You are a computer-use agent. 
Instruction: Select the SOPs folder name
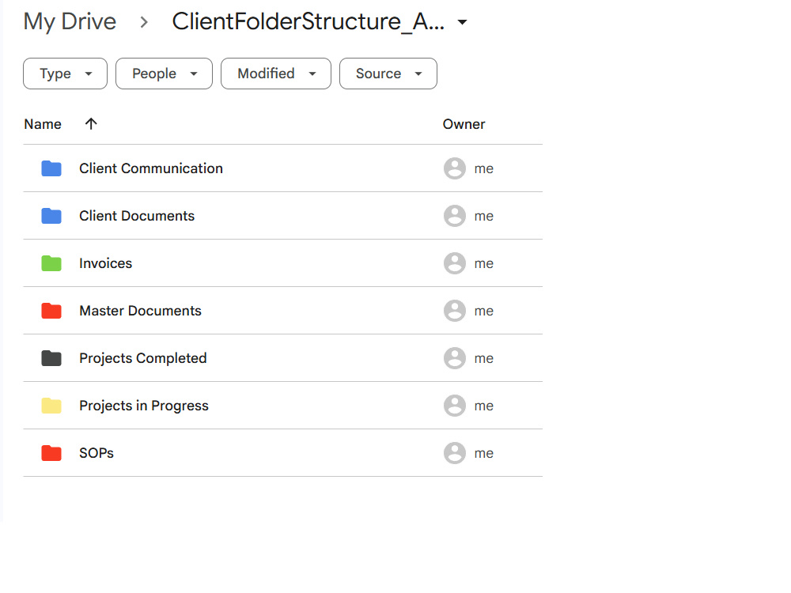point(97,453)
